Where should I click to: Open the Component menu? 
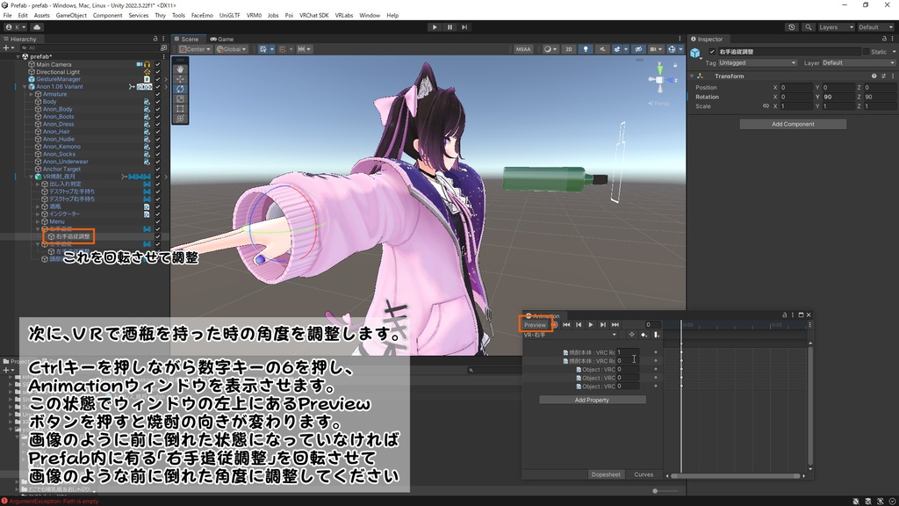click(107, 16)
